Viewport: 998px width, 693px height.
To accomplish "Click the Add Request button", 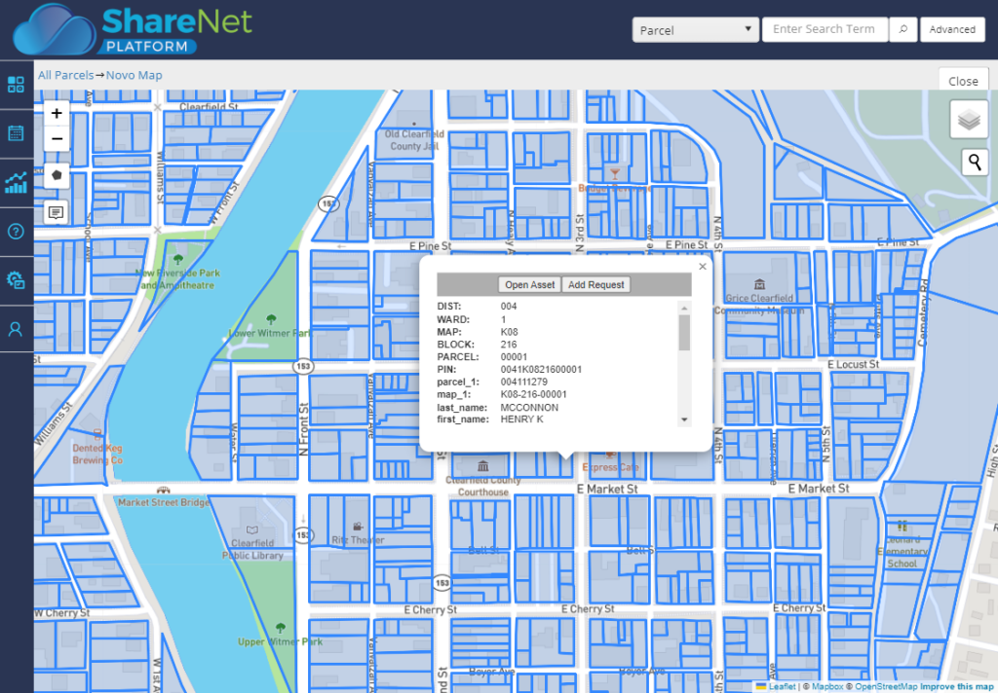I will click(x=595, y=285).
